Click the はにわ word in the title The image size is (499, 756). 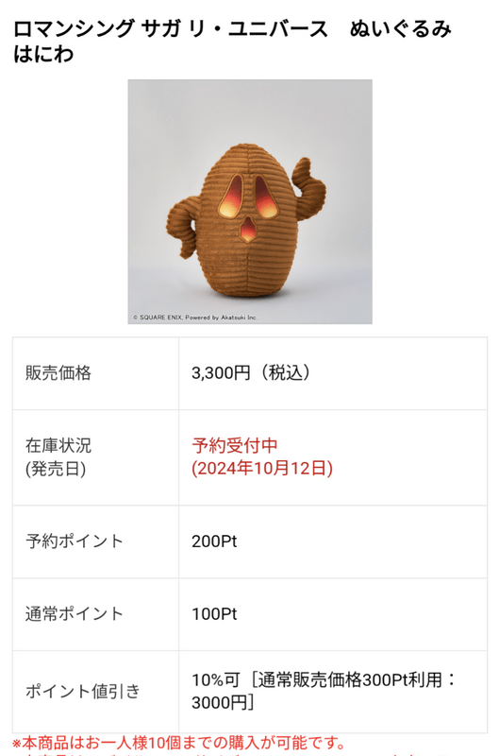(x=43, y=54)
